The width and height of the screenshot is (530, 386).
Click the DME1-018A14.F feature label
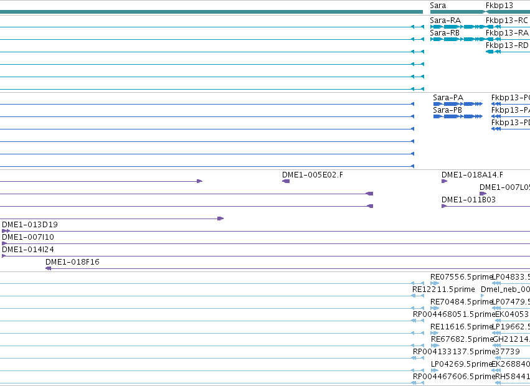(472, 175)
